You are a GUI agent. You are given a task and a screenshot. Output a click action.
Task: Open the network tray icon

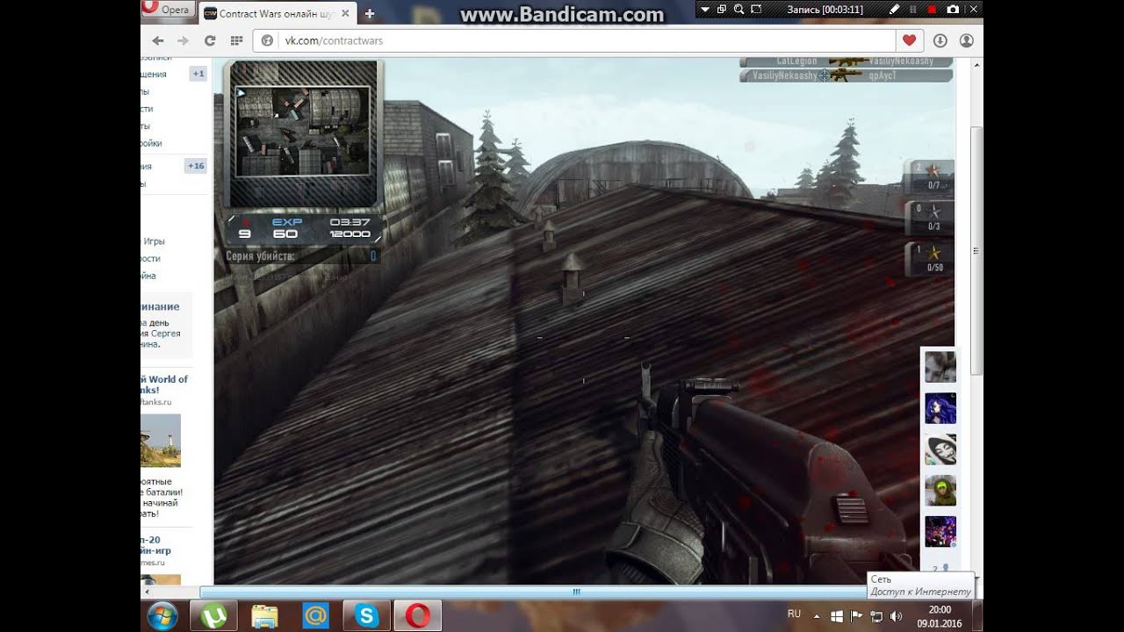(875, 616)
